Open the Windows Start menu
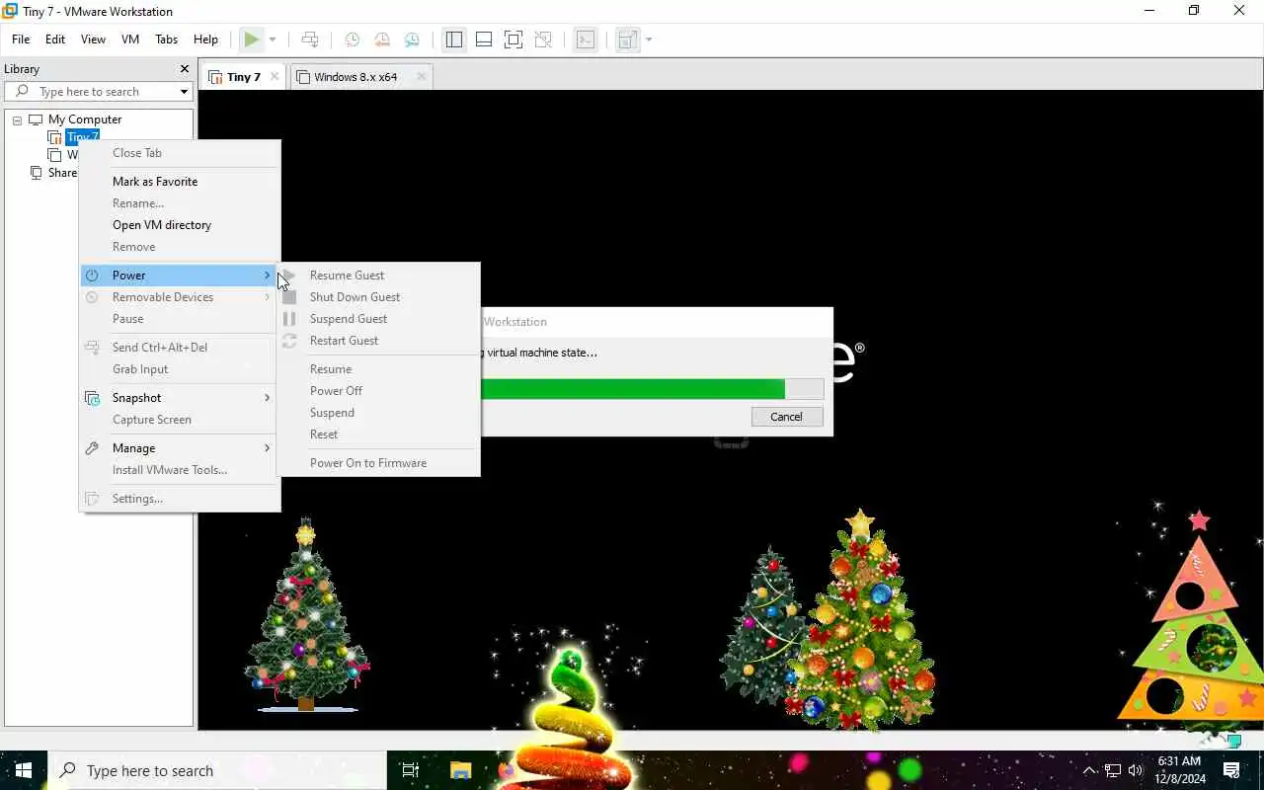The height and width of the screenshot is (790, 1264). coord(24,770)
